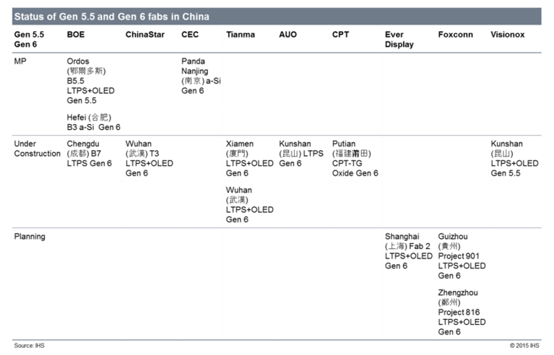554x355 pixels.
Task: Click the 'Source: IHS' footer text
Action: tap(30, 346)
